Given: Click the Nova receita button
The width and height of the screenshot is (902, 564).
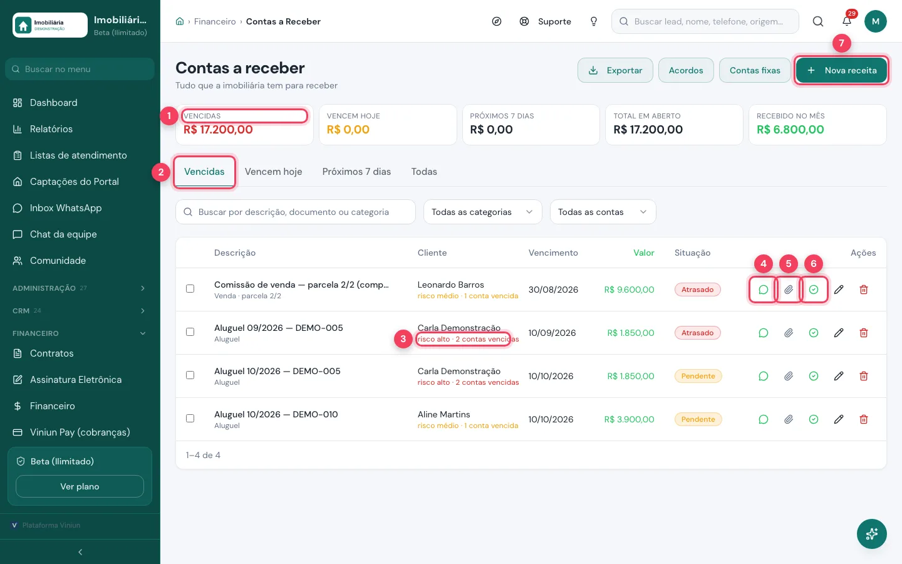Looking at the screenshot, I should [841, 70].
